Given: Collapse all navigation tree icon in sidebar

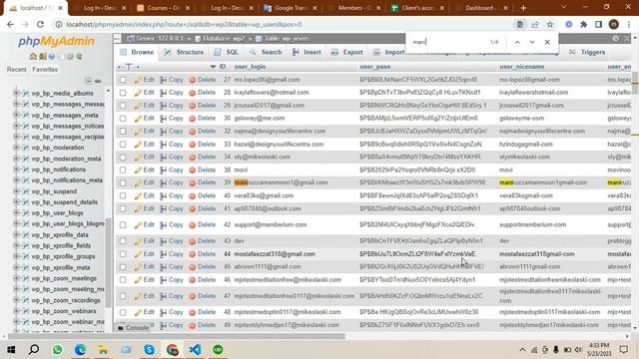Looking at the screenshot, I should click(89, 81).
